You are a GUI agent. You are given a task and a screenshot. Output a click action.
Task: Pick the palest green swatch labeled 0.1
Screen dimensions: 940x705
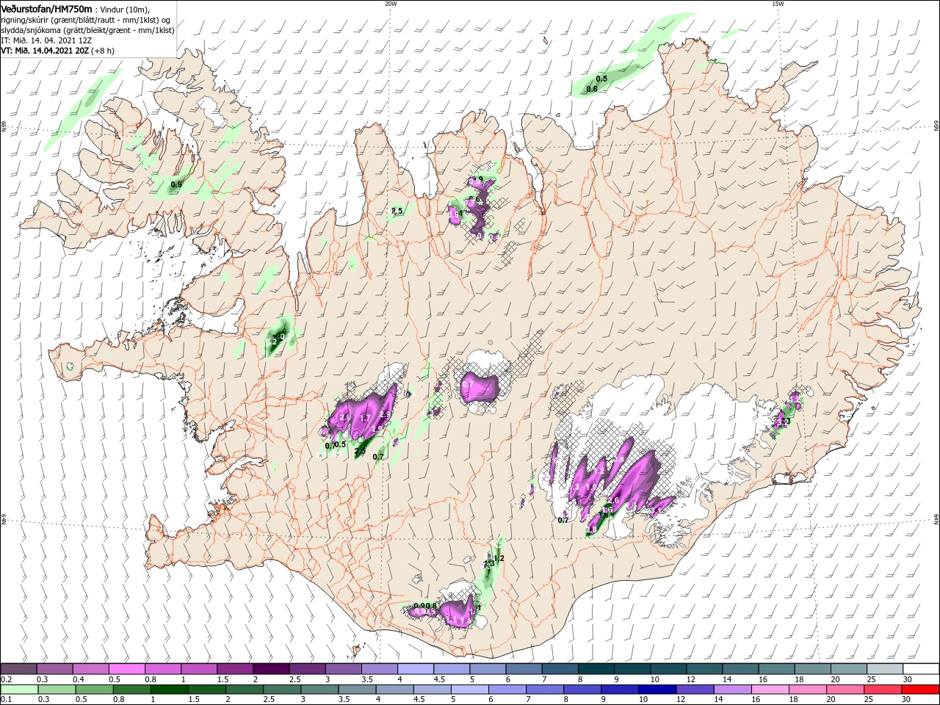[x=19, y=690]
